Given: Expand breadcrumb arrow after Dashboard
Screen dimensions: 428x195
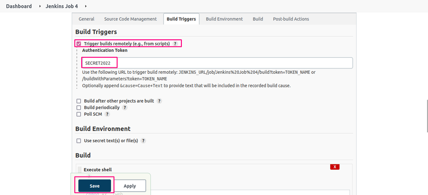Looking at the screenshot, I should coord(40,6).
